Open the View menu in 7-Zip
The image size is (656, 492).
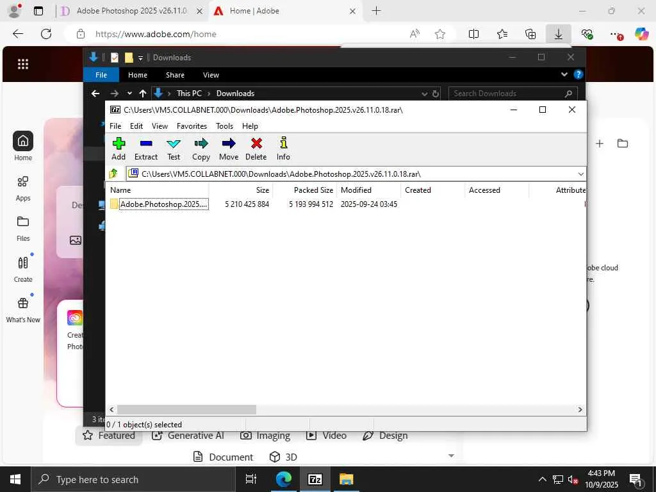click(x=160, y=126)
